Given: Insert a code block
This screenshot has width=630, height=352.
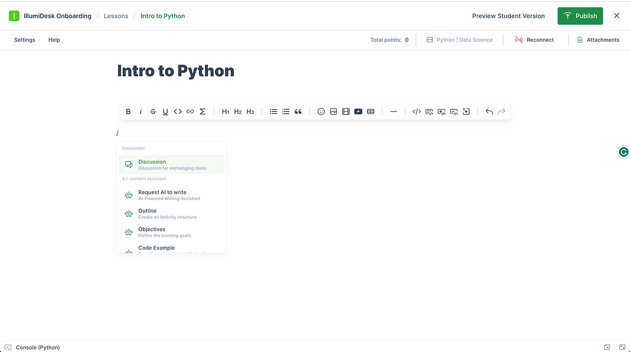Looking at the screenshot, I should coord(417,111).
